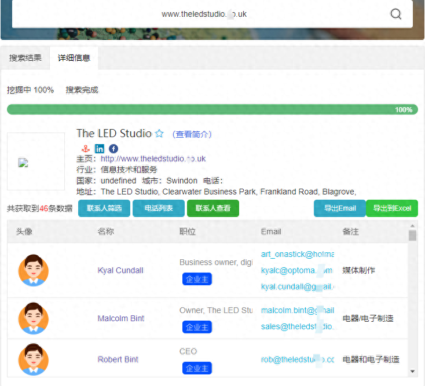The image size is (425, 386).
Task: Open the company LinkedIn icon
Action: click(x=100, y=149)
